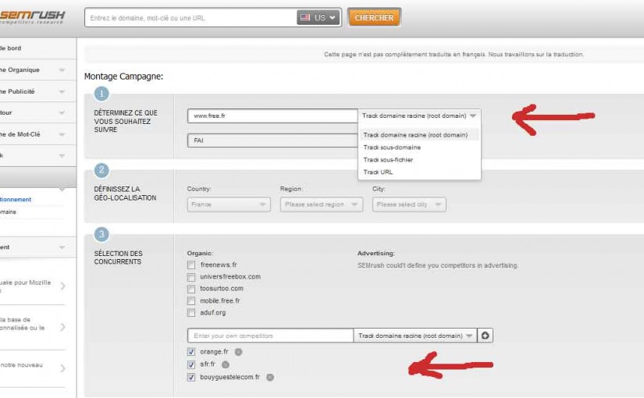Click the Montage Campagne heading
Viewport: 644px width, 398px height.
123,76
